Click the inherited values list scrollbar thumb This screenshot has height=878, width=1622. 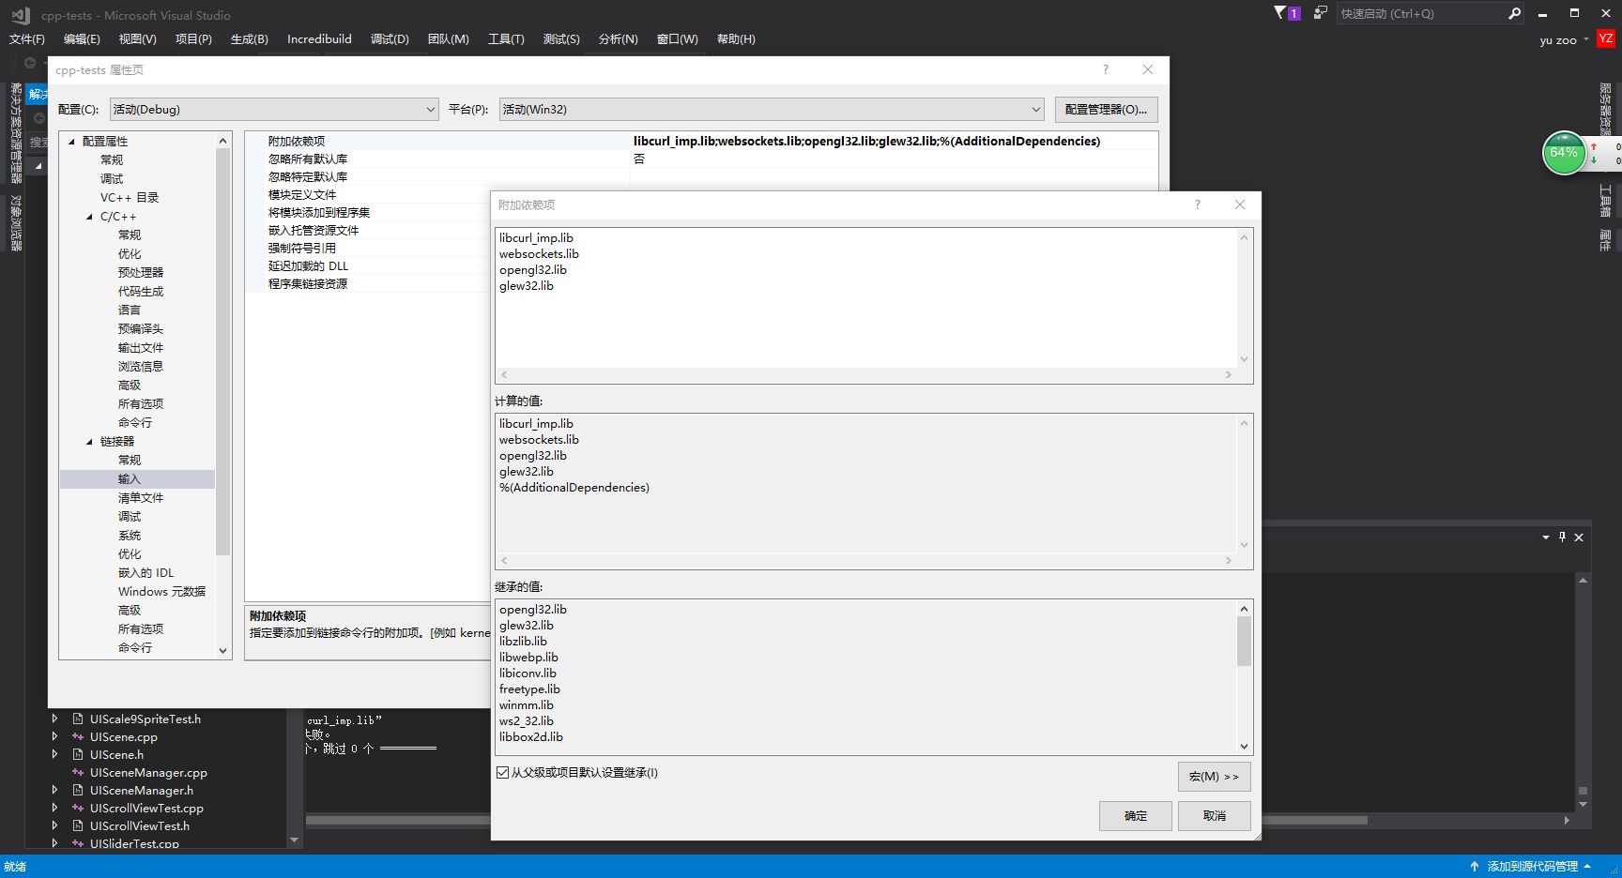point(1245,641)
